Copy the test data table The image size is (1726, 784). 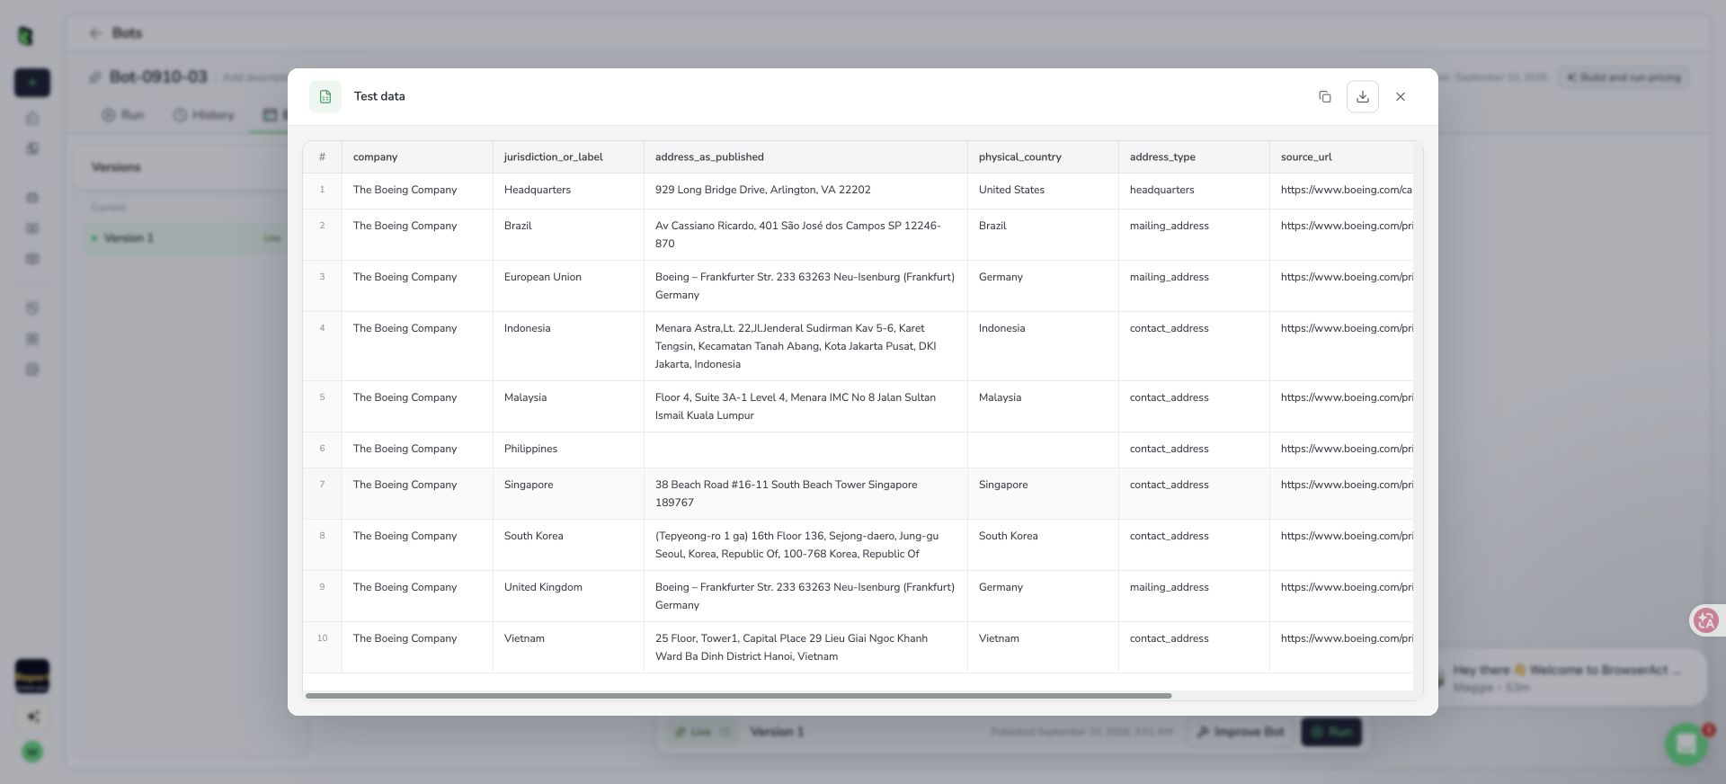tap(1325, 96)
